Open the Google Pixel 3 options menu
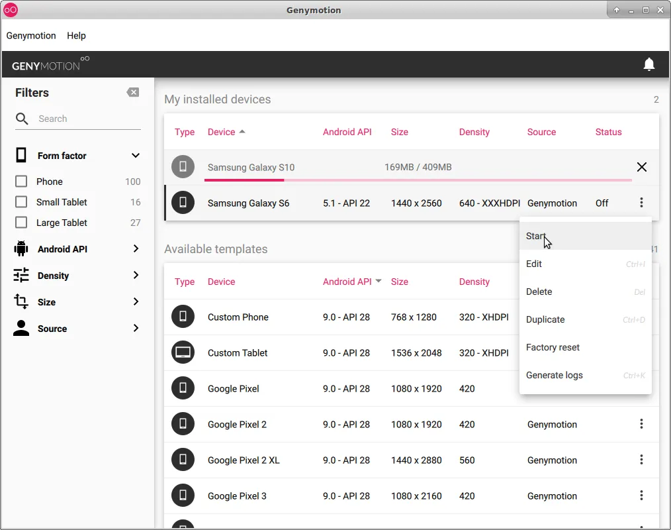The width and height of the screenshot is (671, 530). pyautogui.click(x=641, y=496)
